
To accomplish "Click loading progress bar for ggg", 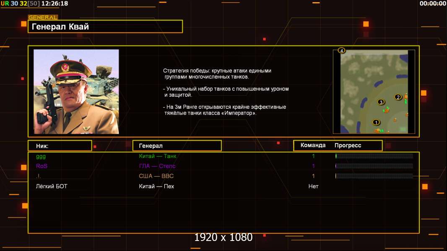I will click(374, 156).
